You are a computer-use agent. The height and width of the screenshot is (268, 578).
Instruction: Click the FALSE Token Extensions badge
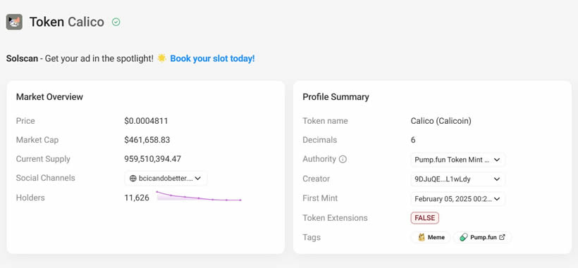point(424,217)
